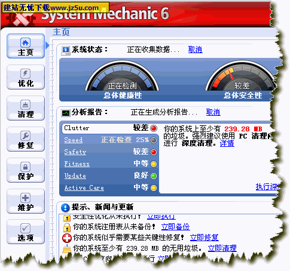Select the 维护 maintenance section
The height and width of the screenshot is (271, 290).
tap(26, 201)
